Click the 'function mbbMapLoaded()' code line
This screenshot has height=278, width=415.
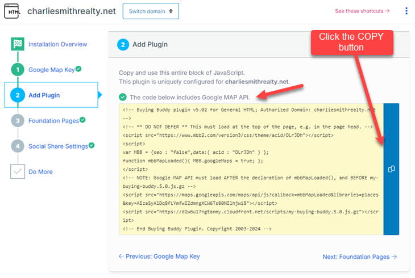click(x=193, y=161)
